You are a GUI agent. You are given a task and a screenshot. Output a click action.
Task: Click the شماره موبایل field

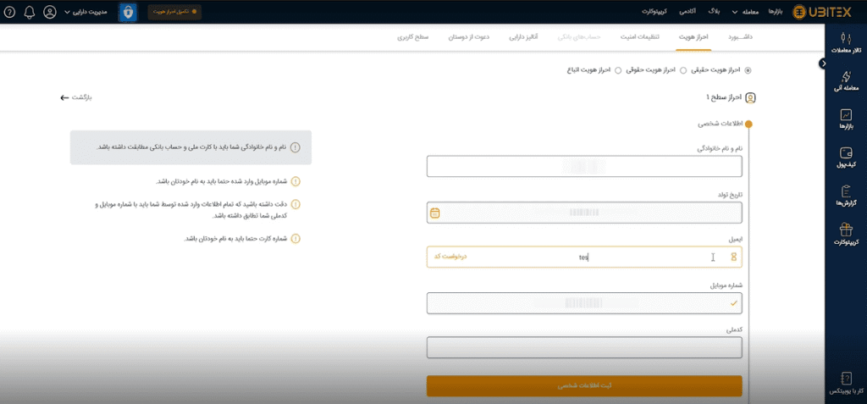coord(584,303)
